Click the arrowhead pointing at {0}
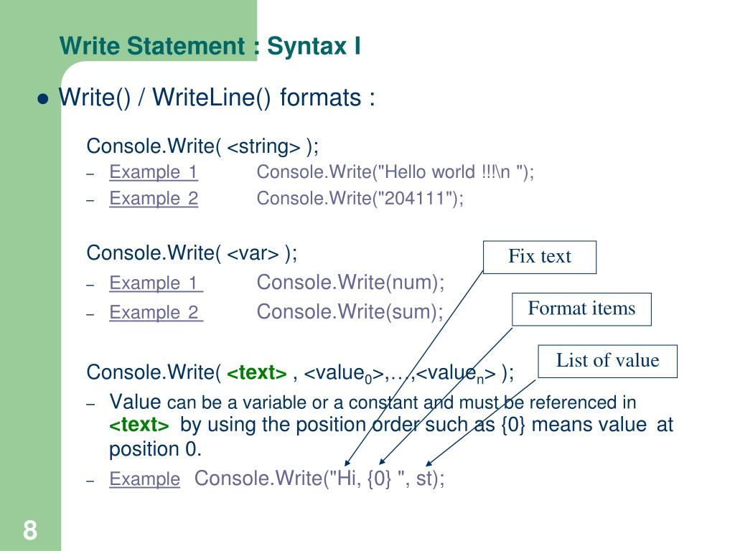Viewport: 735px width, 551px height. click(382, 461)
